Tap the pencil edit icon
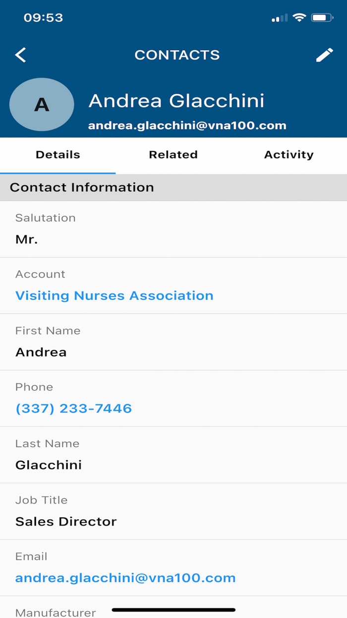Screen dimensions: 347x618 click(325, 55)
